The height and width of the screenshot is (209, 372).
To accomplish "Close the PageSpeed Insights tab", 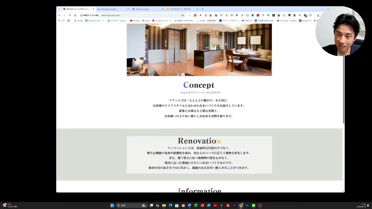I will [128, 9].
